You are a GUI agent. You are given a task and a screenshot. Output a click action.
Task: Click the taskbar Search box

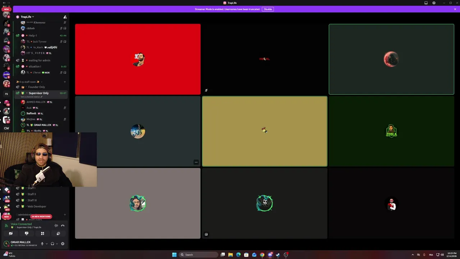coord(199,255)
